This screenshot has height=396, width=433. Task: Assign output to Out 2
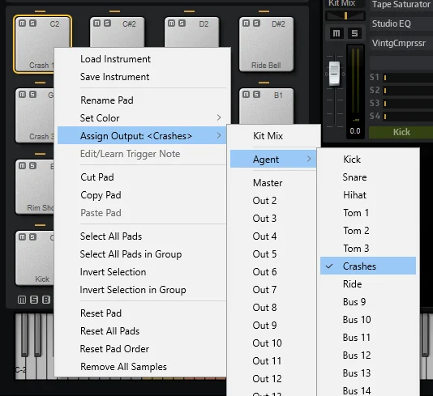click(273, 201)
